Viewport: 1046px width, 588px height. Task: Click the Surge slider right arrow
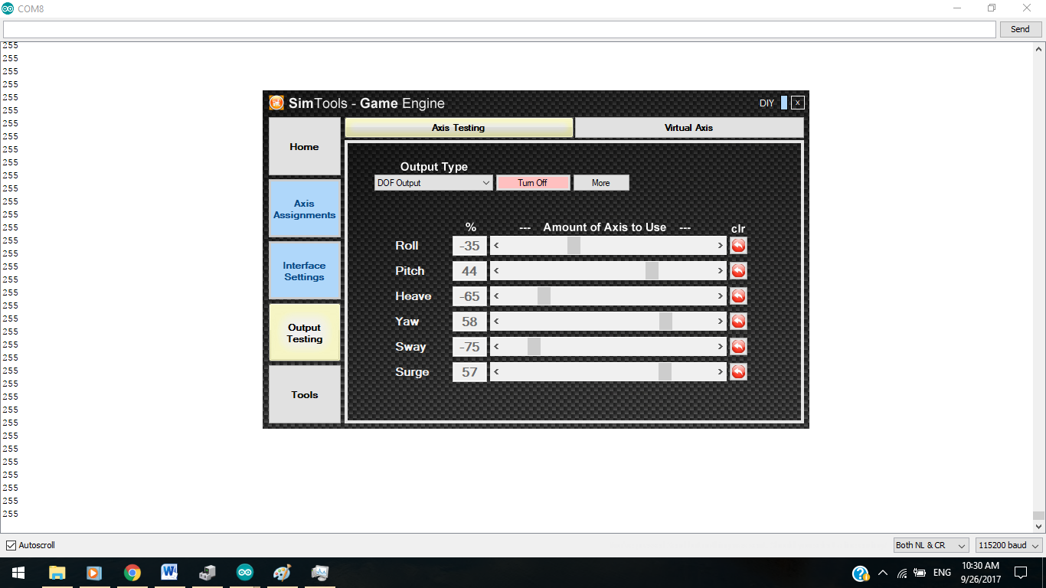coord(721,372)
